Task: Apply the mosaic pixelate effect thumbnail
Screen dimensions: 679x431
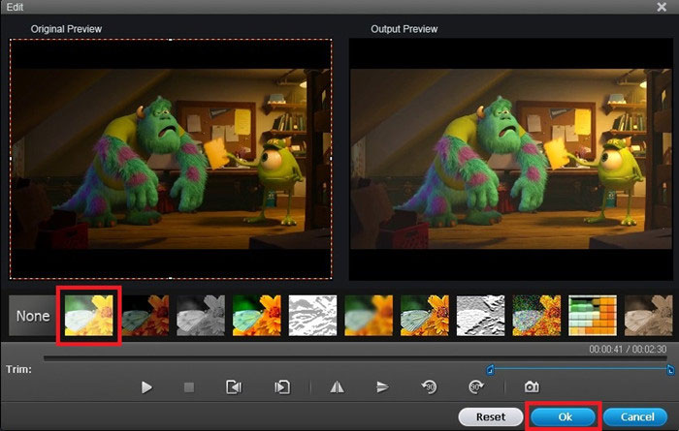Action: (x=593, y=316)
